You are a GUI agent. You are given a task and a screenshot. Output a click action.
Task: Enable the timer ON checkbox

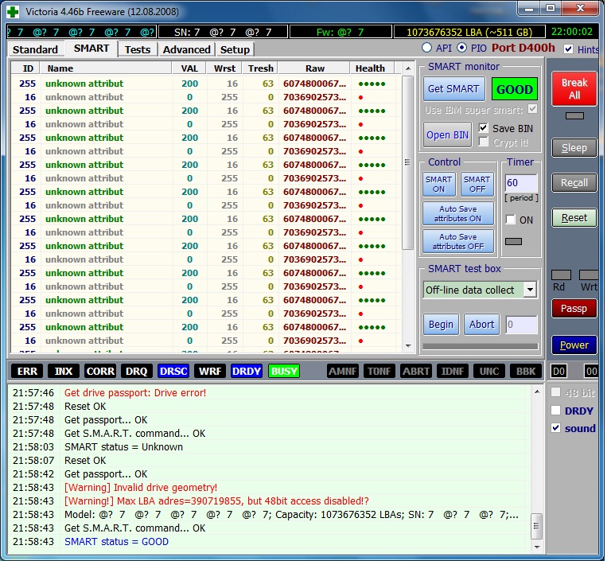coord(511,220)
